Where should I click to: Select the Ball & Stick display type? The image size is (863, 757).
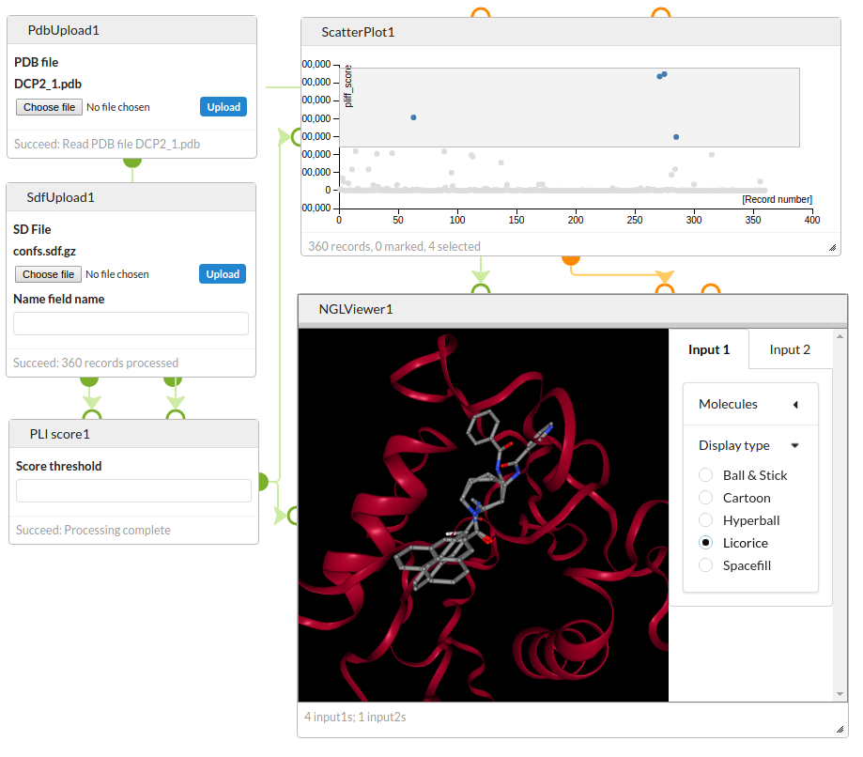coord(707,475)
